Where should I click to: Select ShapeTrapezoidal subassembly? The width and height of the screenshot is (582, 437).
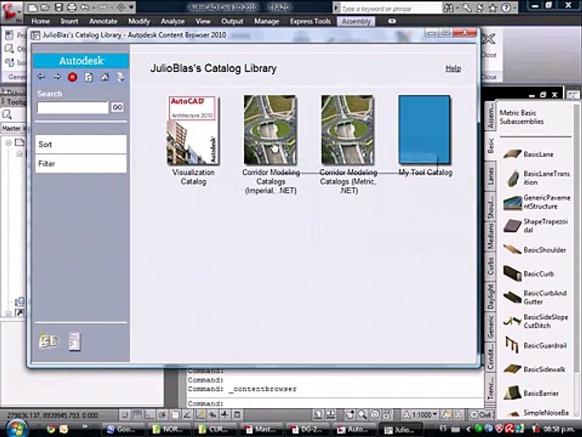point(536,226)
